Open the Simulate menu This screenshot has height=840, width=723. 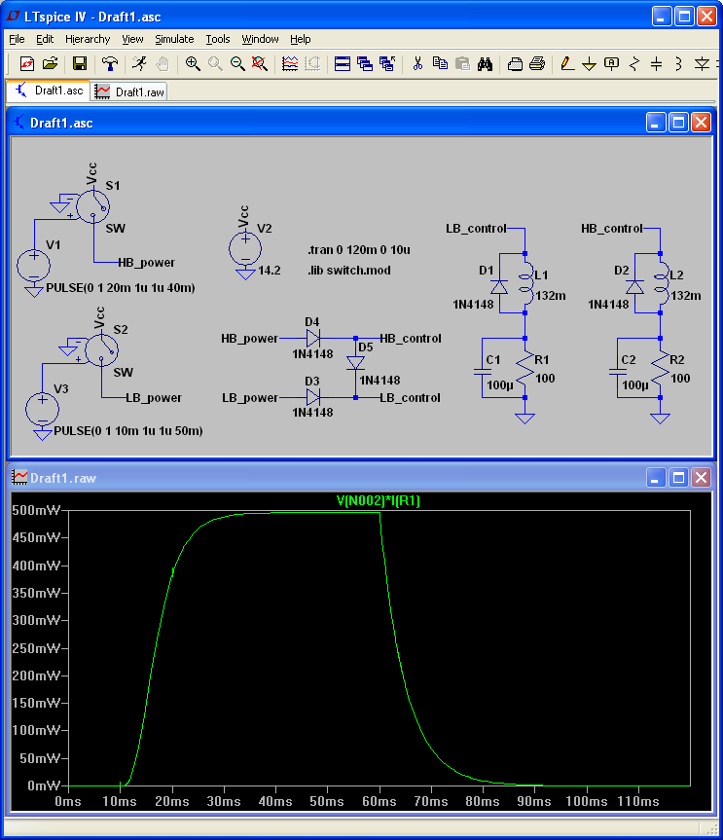pos(174,39)
